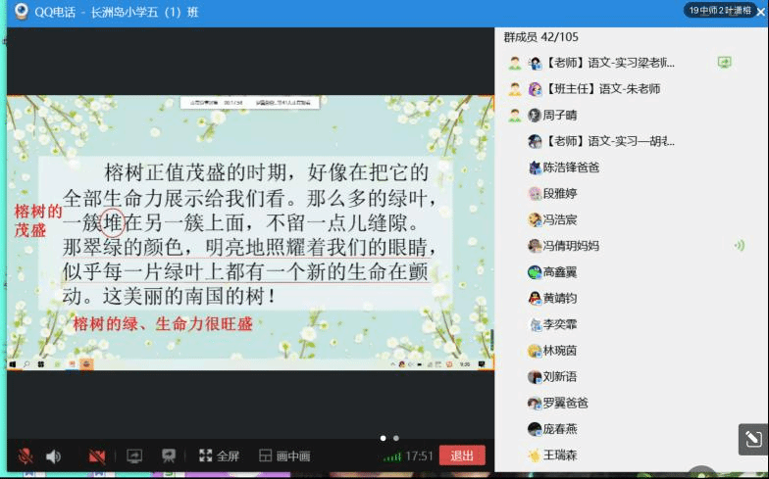The width and height of the screenshot is (769, 479).
Task: Check the green network signal indicator
Action: 392,456
